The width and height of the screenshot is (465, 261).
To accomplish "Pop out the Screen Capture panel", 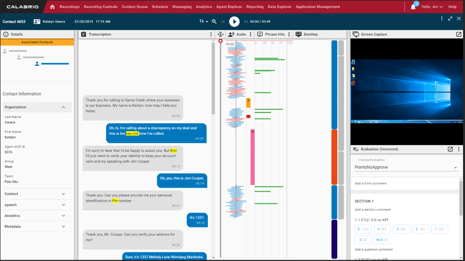I will click(x=458, y=34).
